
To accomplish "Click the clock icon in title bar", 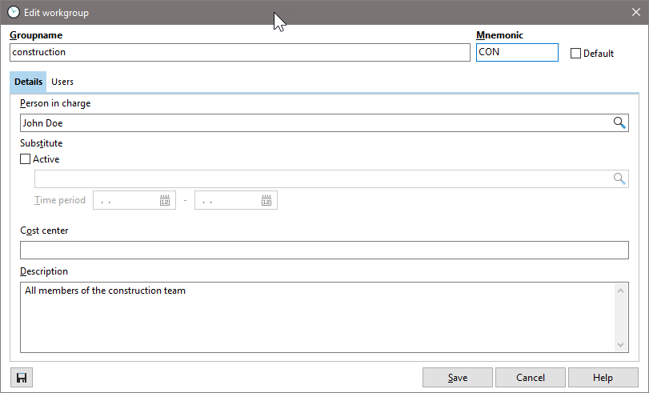I will (x=14, y=12).
